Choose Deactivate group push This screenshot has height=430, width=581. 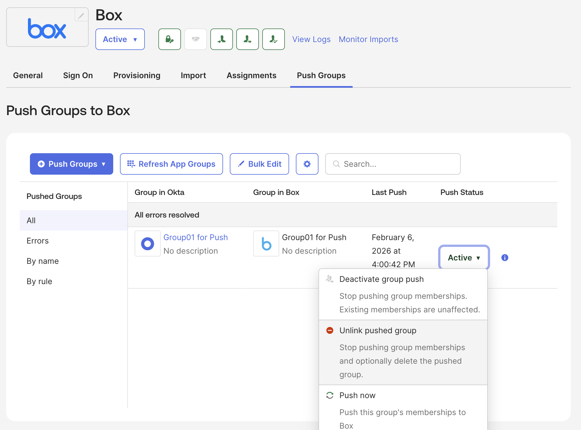403,294
